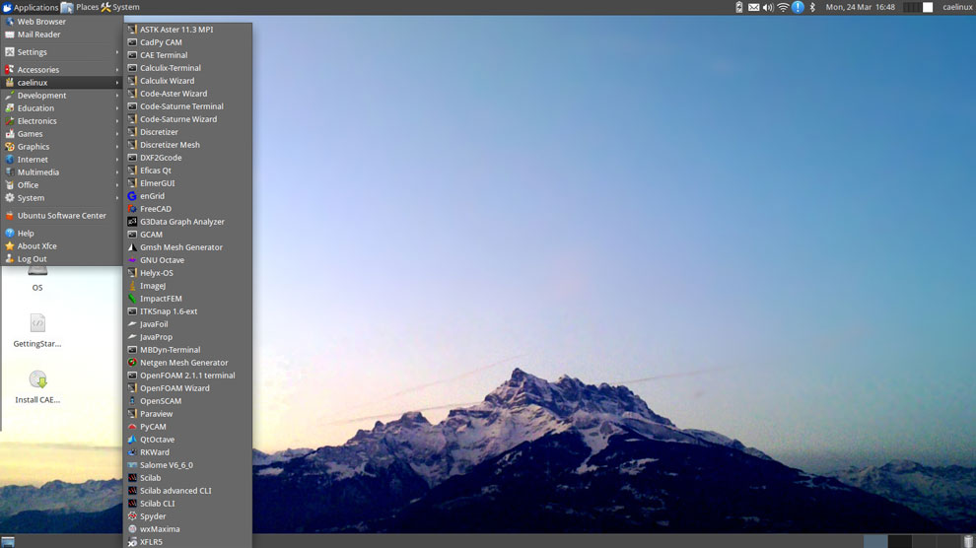The height and width of the screenshot is (548, 976).
Task: Open the Office menu category
Action: (61, 184)
